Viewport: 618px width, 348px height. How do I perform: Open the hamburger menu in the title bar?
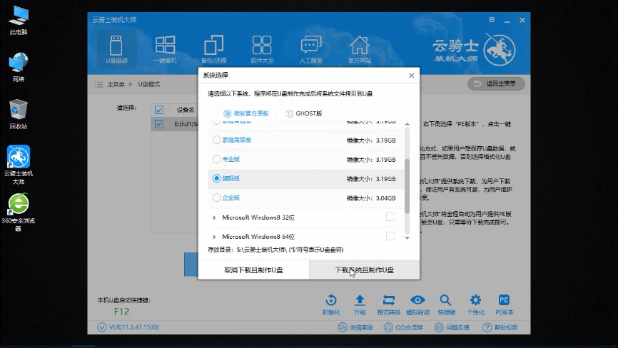click(x=492, y=20)
